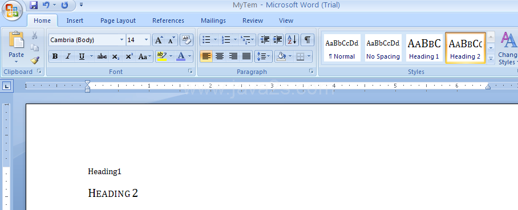Open the References tab
Screen dimensions: 518x210
(168, 20)
